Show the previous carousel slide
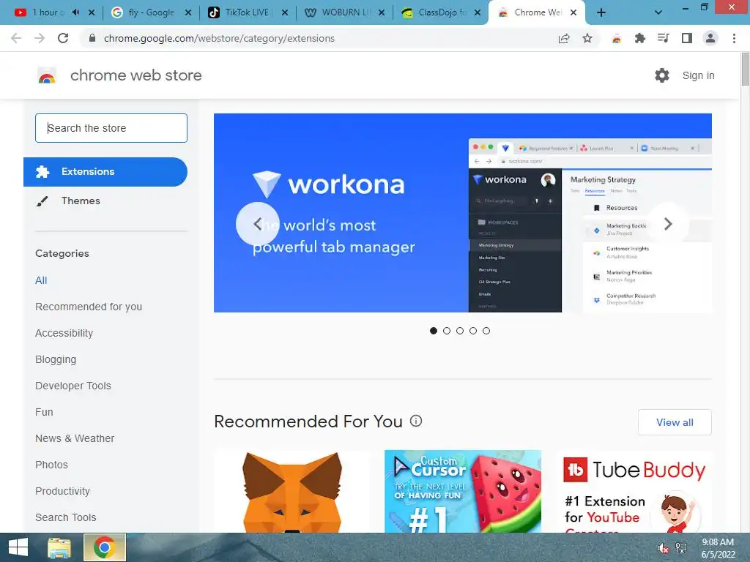 (x=257, y=224)
